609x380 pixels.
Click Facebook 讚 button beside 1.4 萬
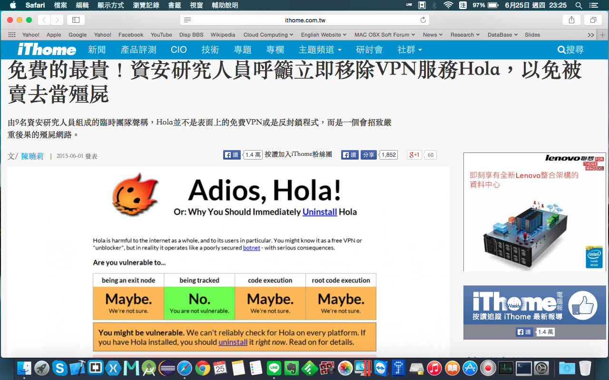(x=232, y=155)
